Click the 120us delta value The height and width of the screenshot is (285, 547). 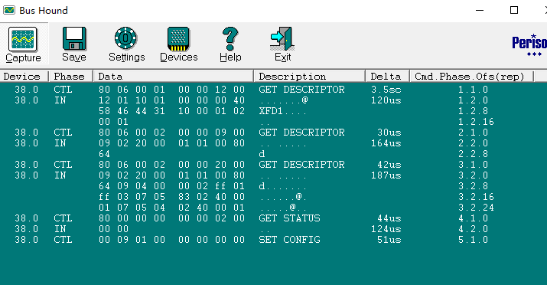point(386,100)
